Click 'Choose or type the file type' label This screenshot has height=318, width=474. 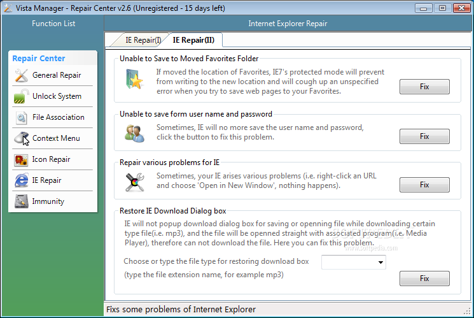click(x=216, y=261)
